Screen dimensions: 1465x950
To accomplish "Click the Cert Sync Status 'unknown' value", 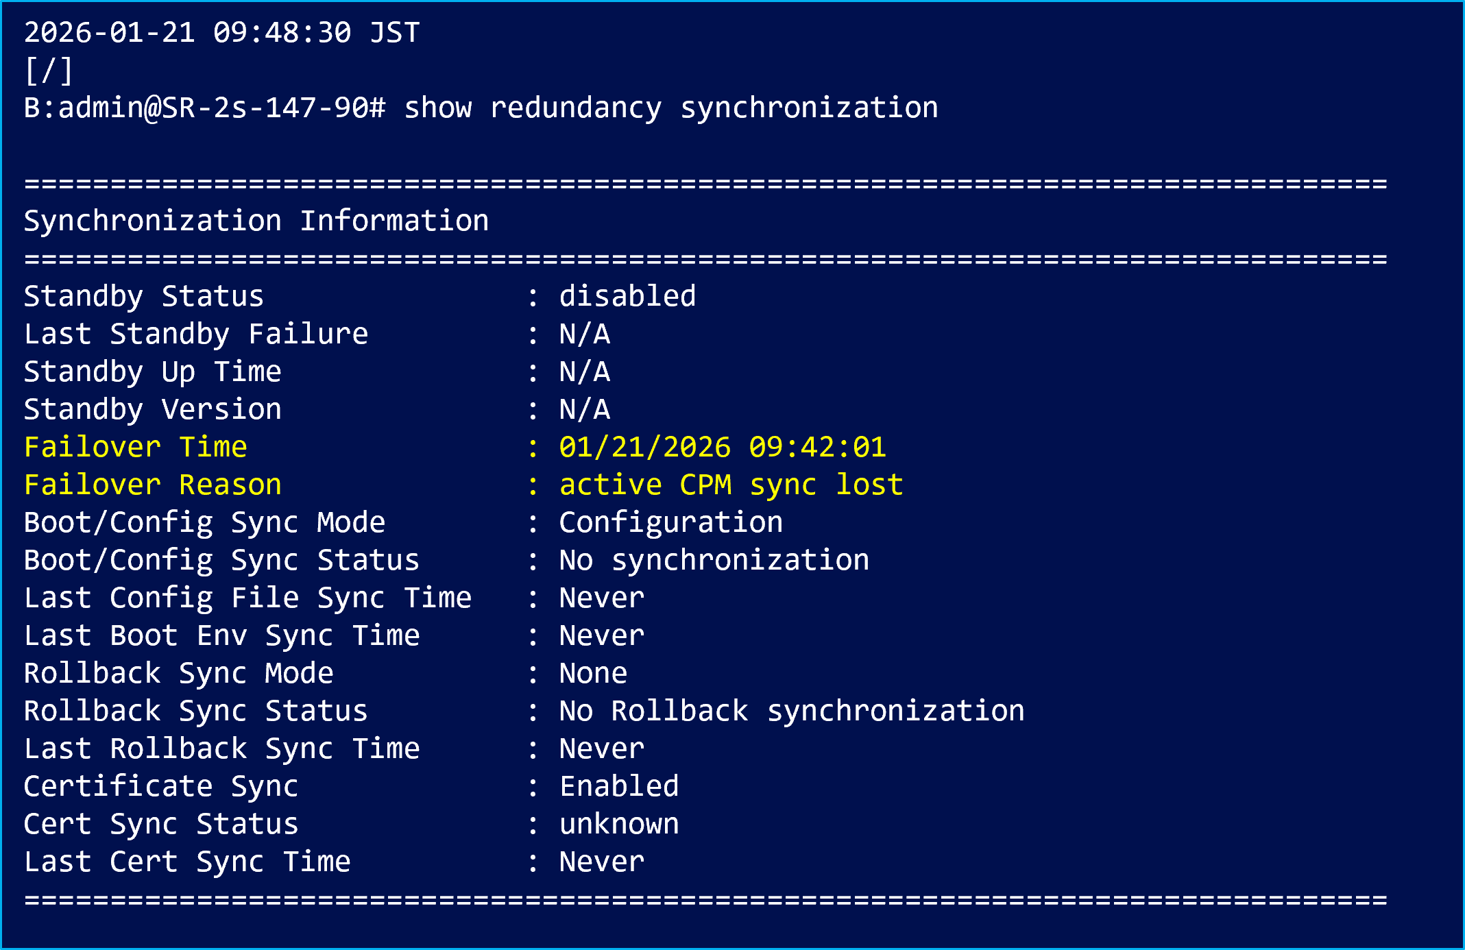I will 619,824.
